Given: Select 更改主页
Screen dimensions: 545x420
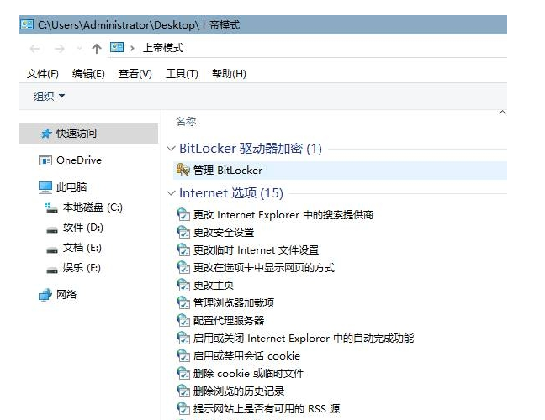Looking at the screenshot, I should pyautogui.click(x=214, y=286).
